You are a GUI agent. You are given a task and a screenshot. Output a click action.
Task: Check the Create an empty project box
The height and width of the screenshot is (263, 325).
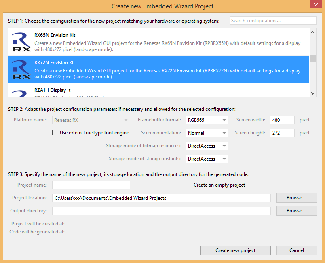(189, 185)
